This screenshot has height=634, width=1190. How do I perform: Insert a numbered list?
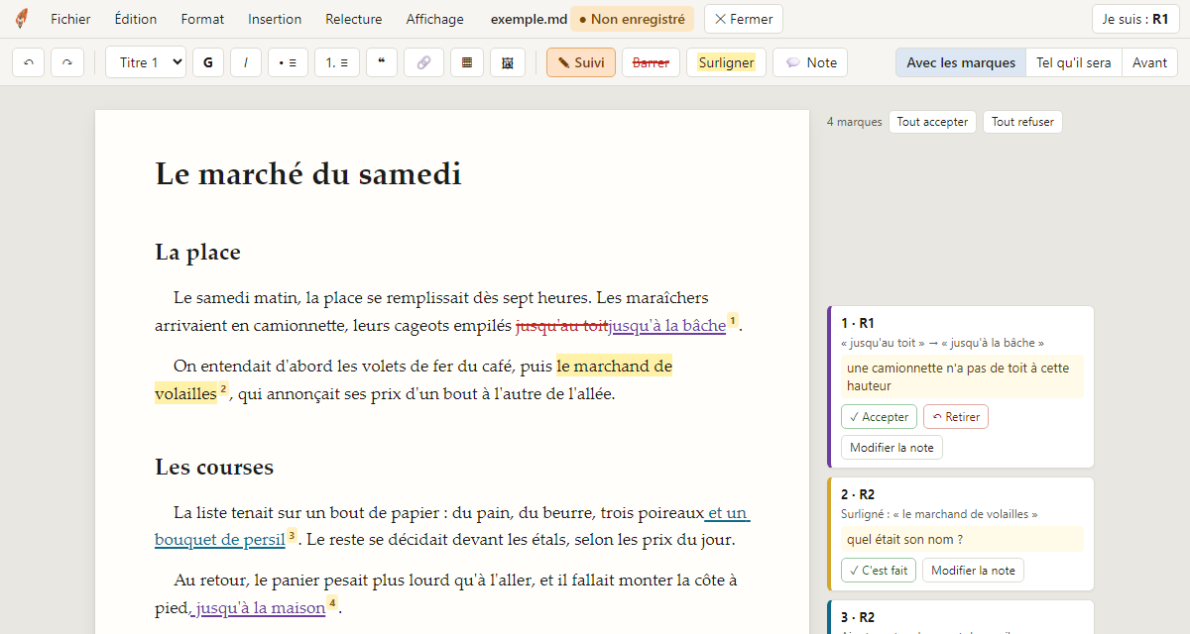pos(337,62)
